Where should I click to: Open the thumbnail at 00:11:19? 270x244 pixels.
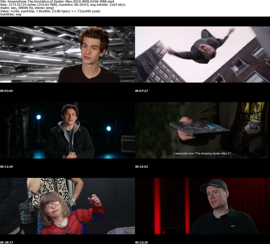tap(67, 130)
